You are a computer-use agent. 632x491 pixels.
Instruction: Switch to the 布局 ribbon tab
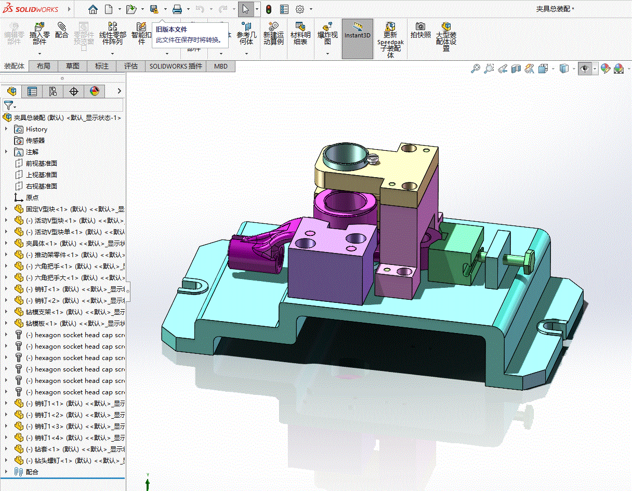(44, 66)
